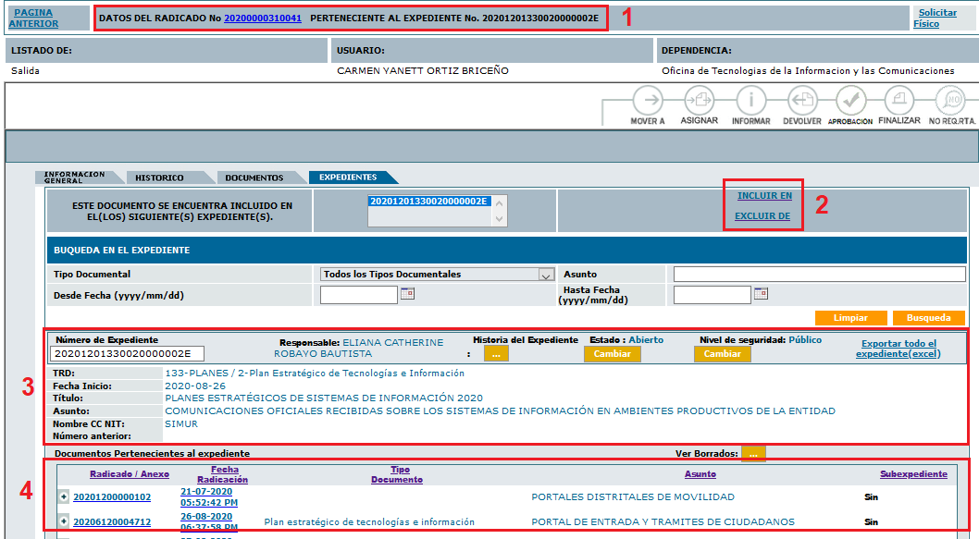
Task: Open the Desde Fecha calendar picker
Action: pyautogui.click(x=407, y=293)
